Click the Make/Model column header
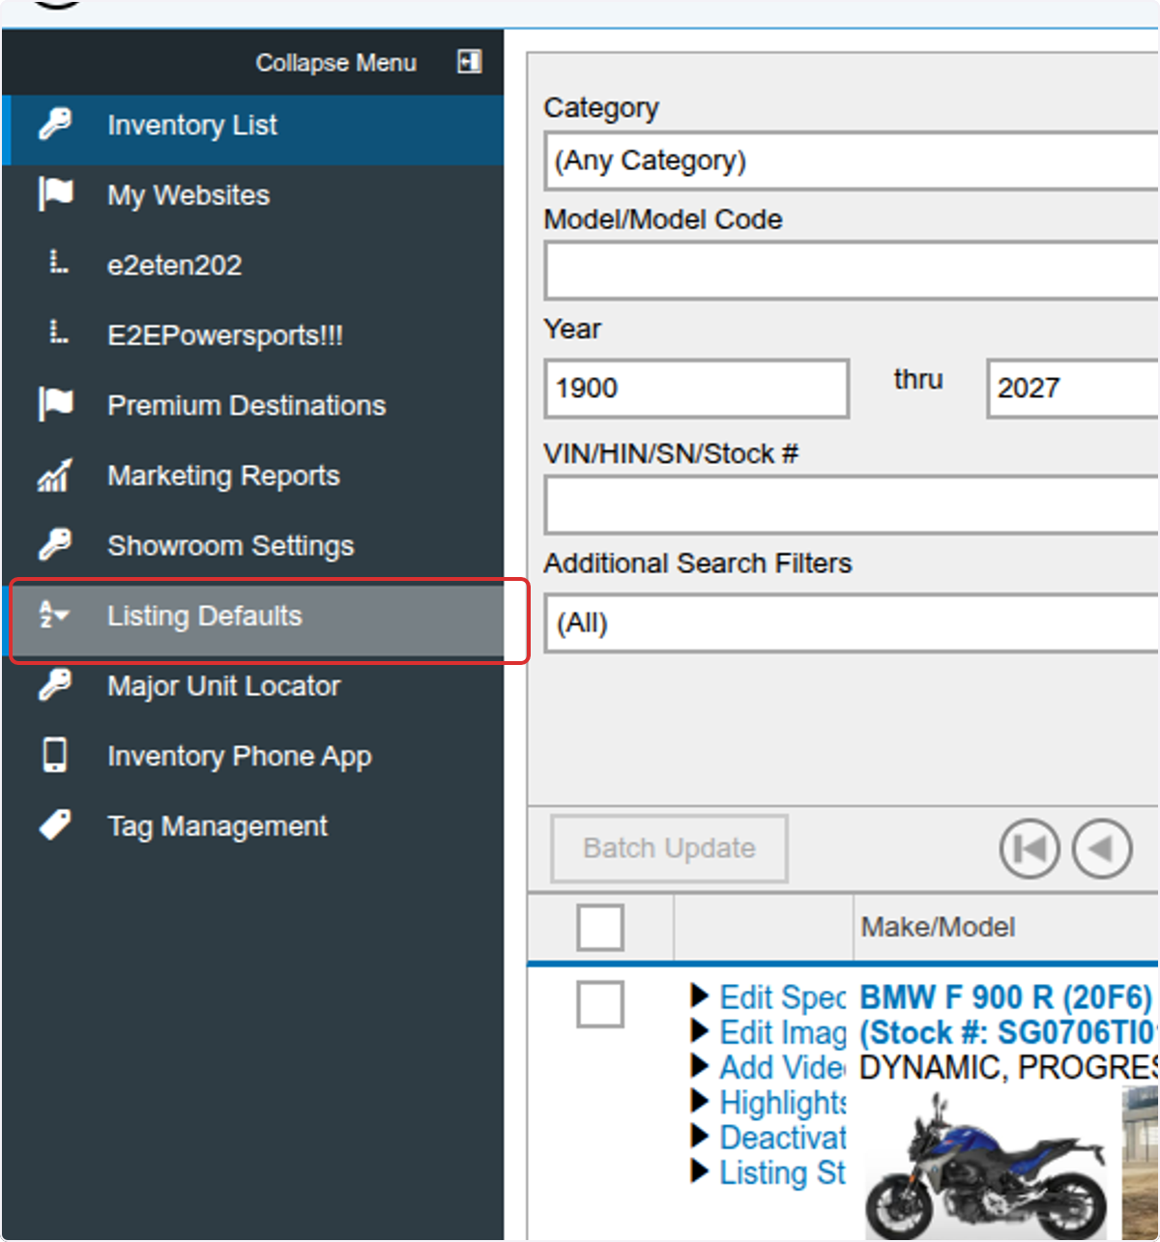 (x=938, y=927)
